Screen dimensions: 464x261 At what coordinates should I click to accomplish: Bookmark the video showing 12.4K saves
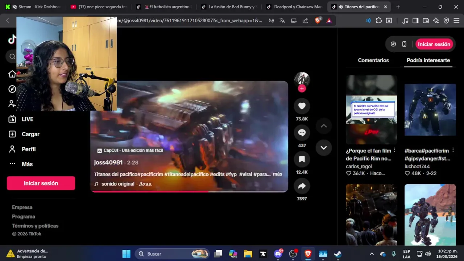coord(302,159)
